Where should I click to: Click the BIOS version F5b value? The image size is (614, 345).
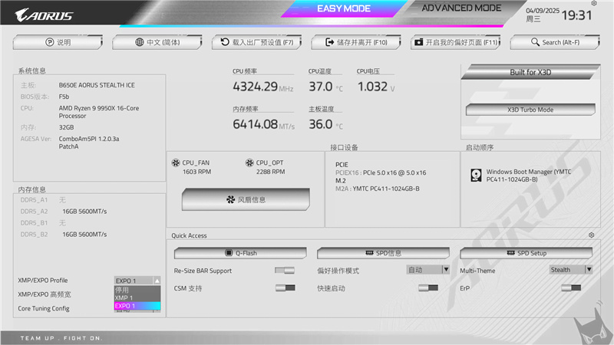[64, 97]
